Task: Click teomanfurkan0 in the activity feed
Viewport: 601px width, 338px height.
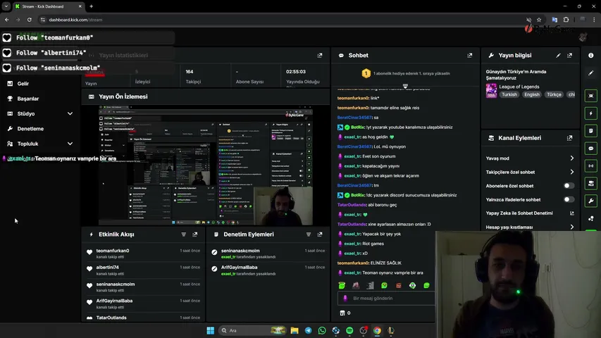Action: pyautogui.click(x=113, y=251)
